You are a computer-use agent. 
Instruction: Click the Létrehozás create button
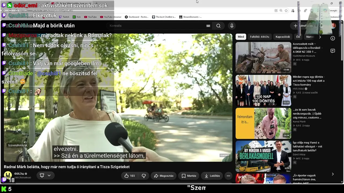click(x=303, y=26)
